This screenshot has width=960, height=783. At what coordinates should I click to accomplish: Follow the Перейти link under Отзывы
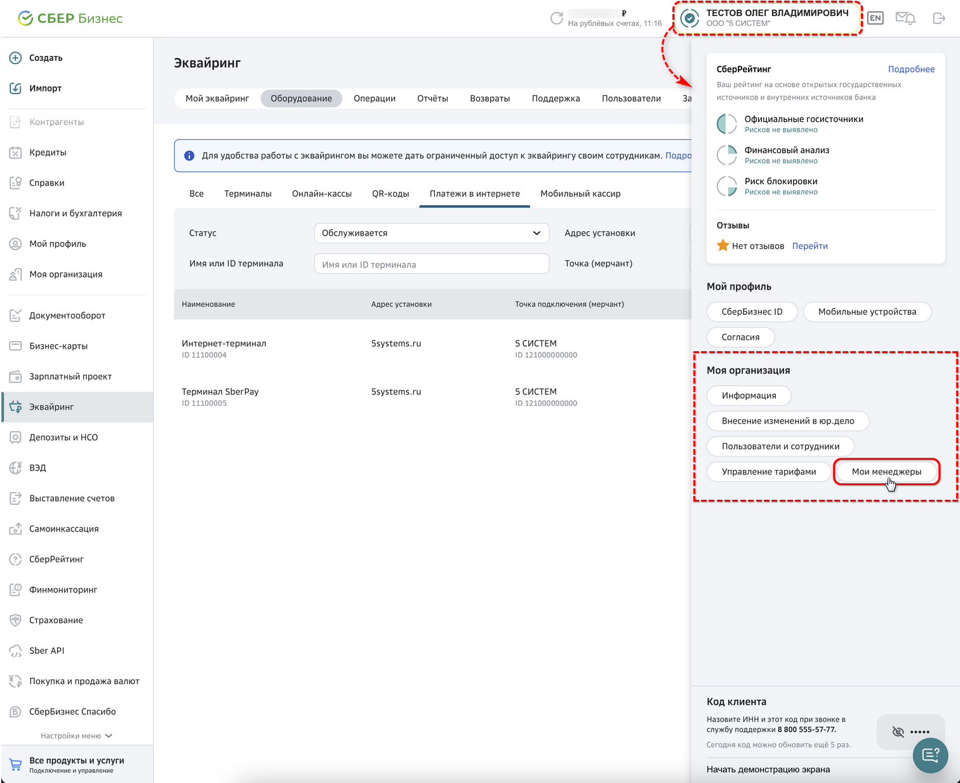(x=810, y=246)
